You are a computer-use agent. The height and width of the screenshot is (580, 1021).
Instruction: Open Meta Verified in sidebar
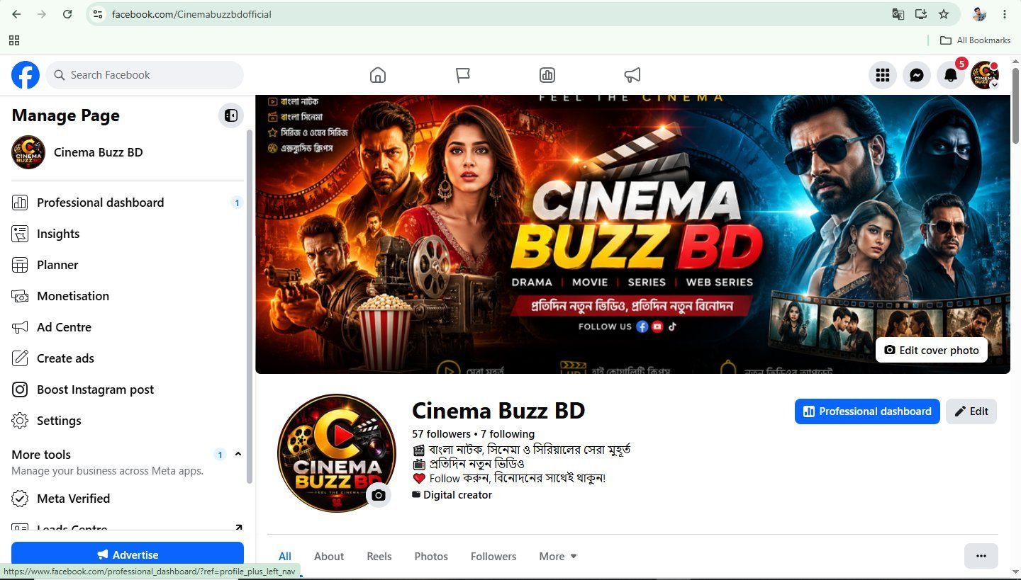point(128,499)
